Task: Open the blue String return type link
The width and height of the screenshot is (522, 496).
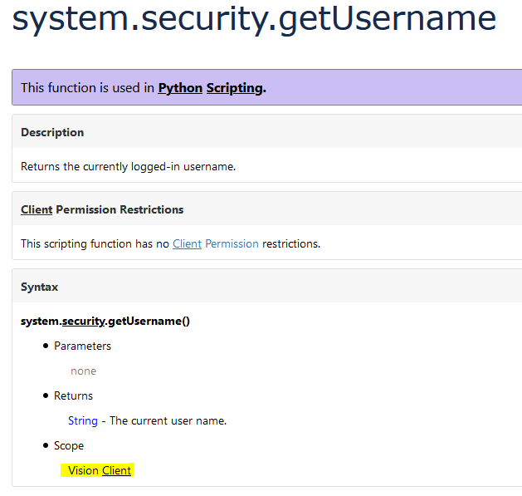Action: (x=83, y=420)
